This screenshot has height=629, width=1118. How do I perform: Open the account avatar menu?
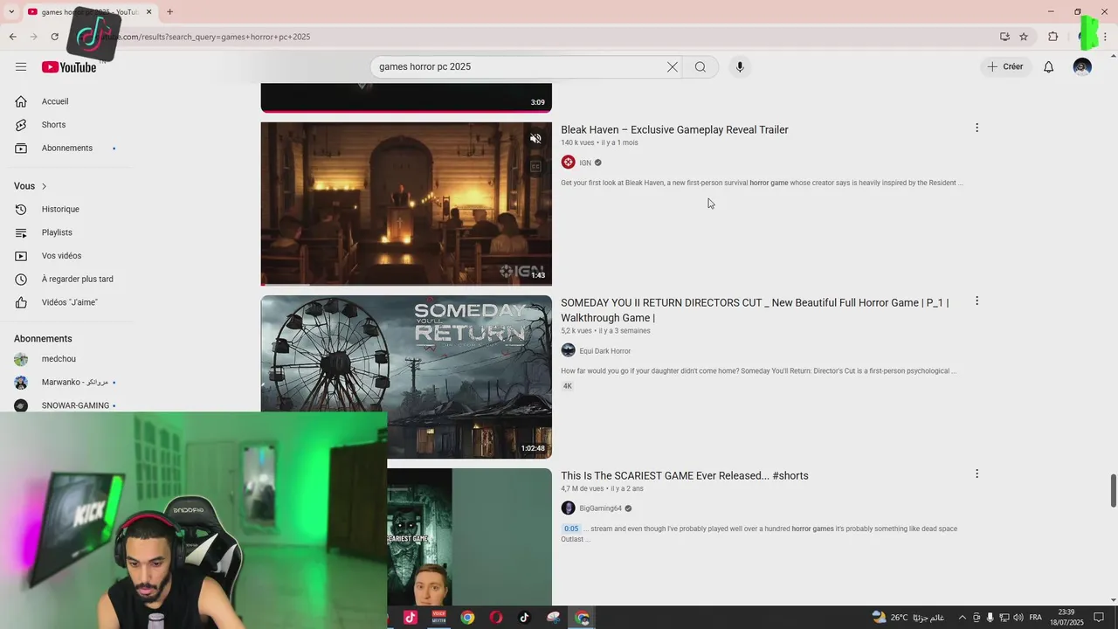[1082, 67]
